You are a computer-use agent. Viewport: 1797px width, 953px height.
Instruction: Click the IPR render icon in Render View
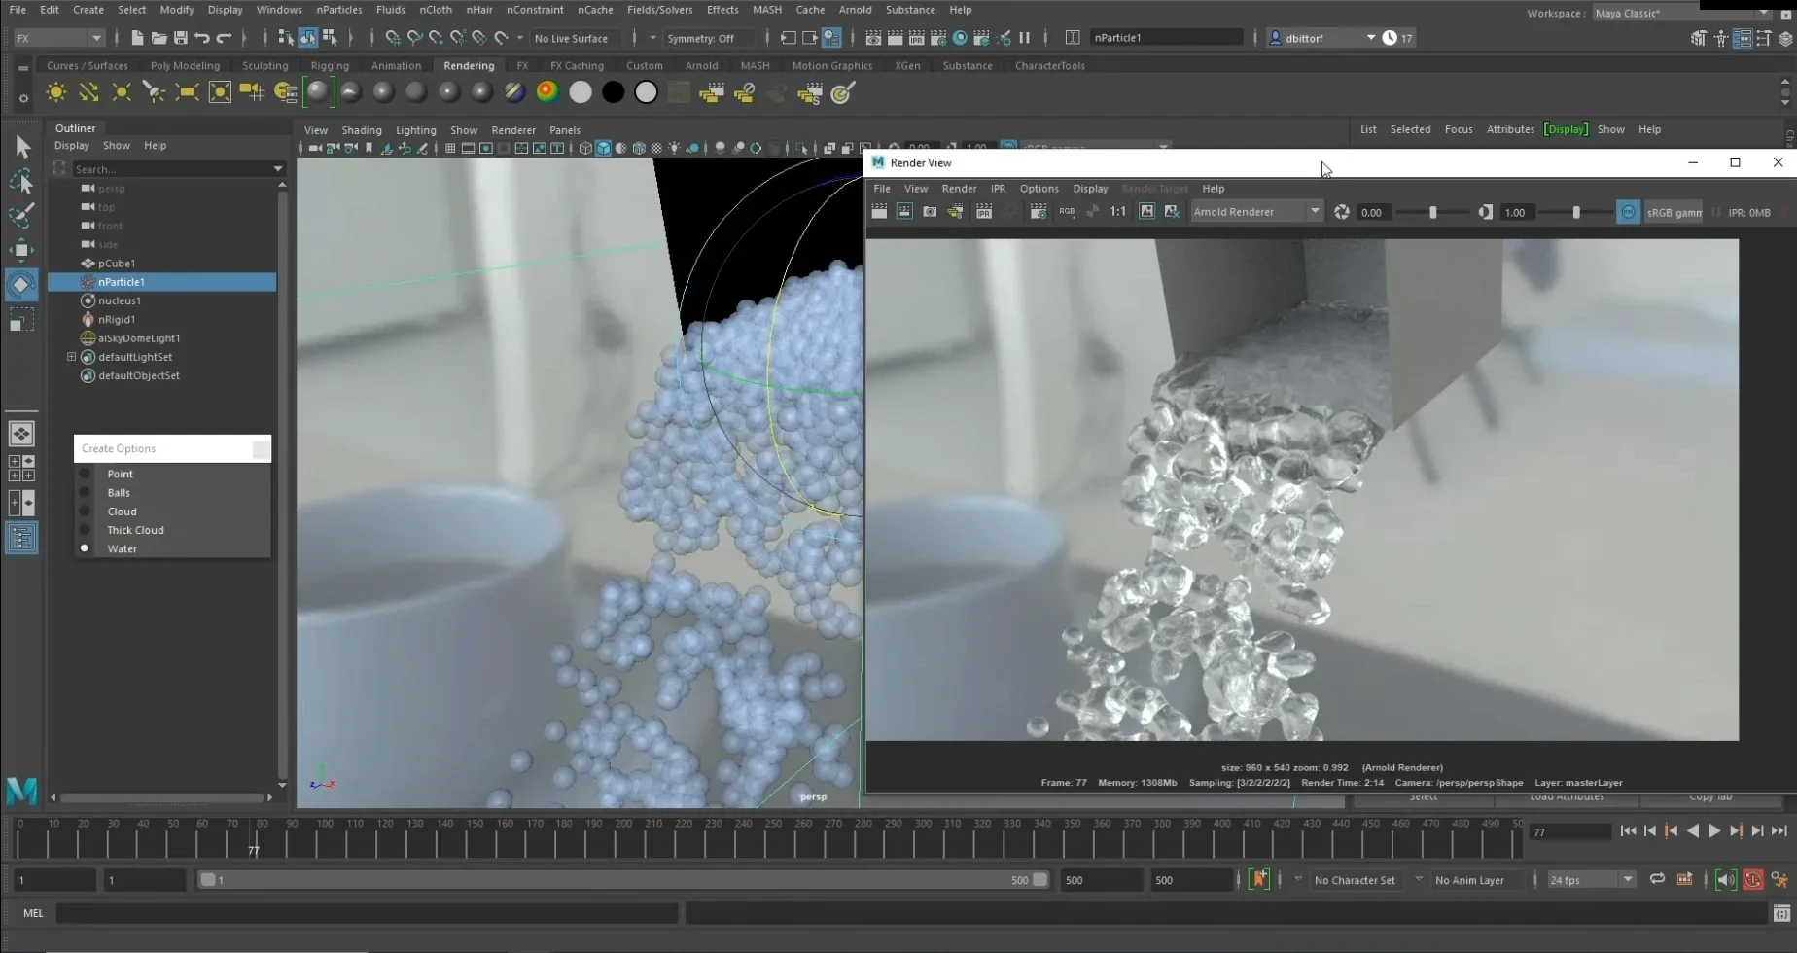pos(984,212)
